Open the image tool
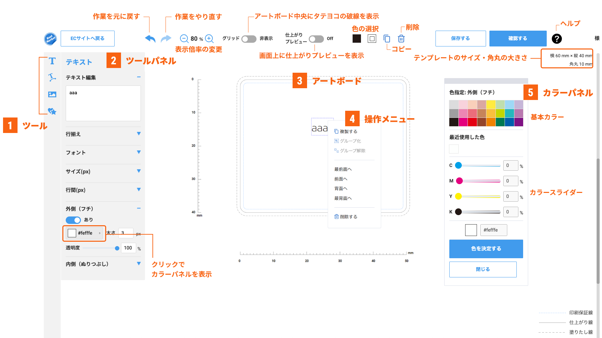Viewport: 602px width, 338px height. 52,94
